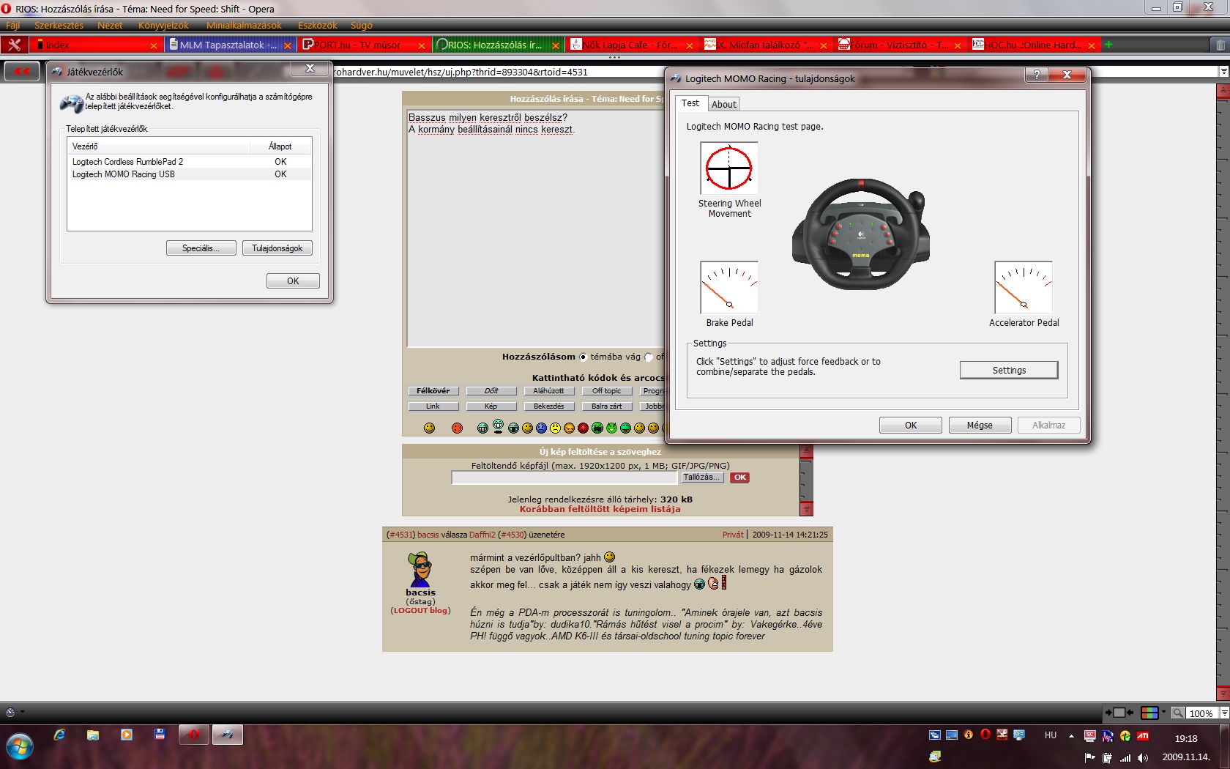Insert the yellow frowning emoticon after blue one
The width and height of the screenshot is (1230, 769).
(x=555, y=428)
